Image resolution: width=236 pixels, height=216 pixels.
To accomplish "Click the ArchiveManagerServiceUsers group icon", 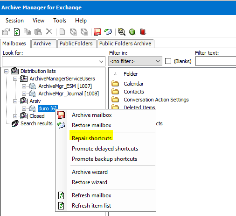I will coord(24,79).
